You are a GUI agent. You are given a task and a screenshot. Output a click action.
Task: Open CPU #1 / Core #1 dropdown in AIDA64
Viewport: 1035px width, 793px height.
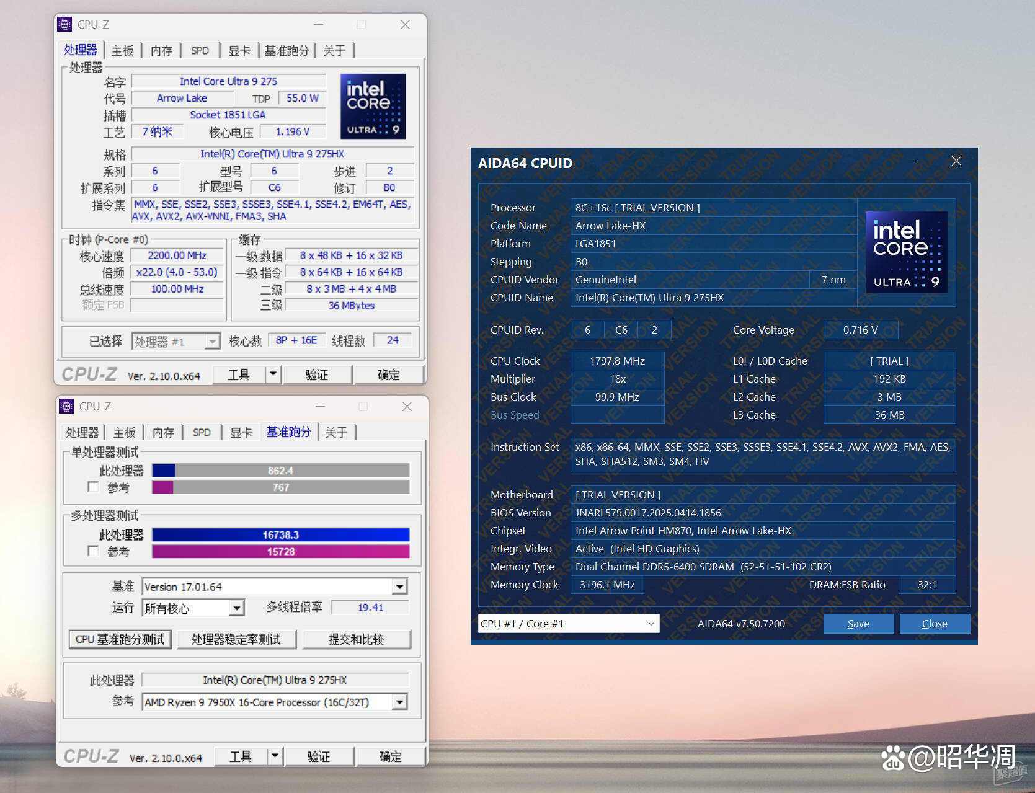click(x=569, y=624)
